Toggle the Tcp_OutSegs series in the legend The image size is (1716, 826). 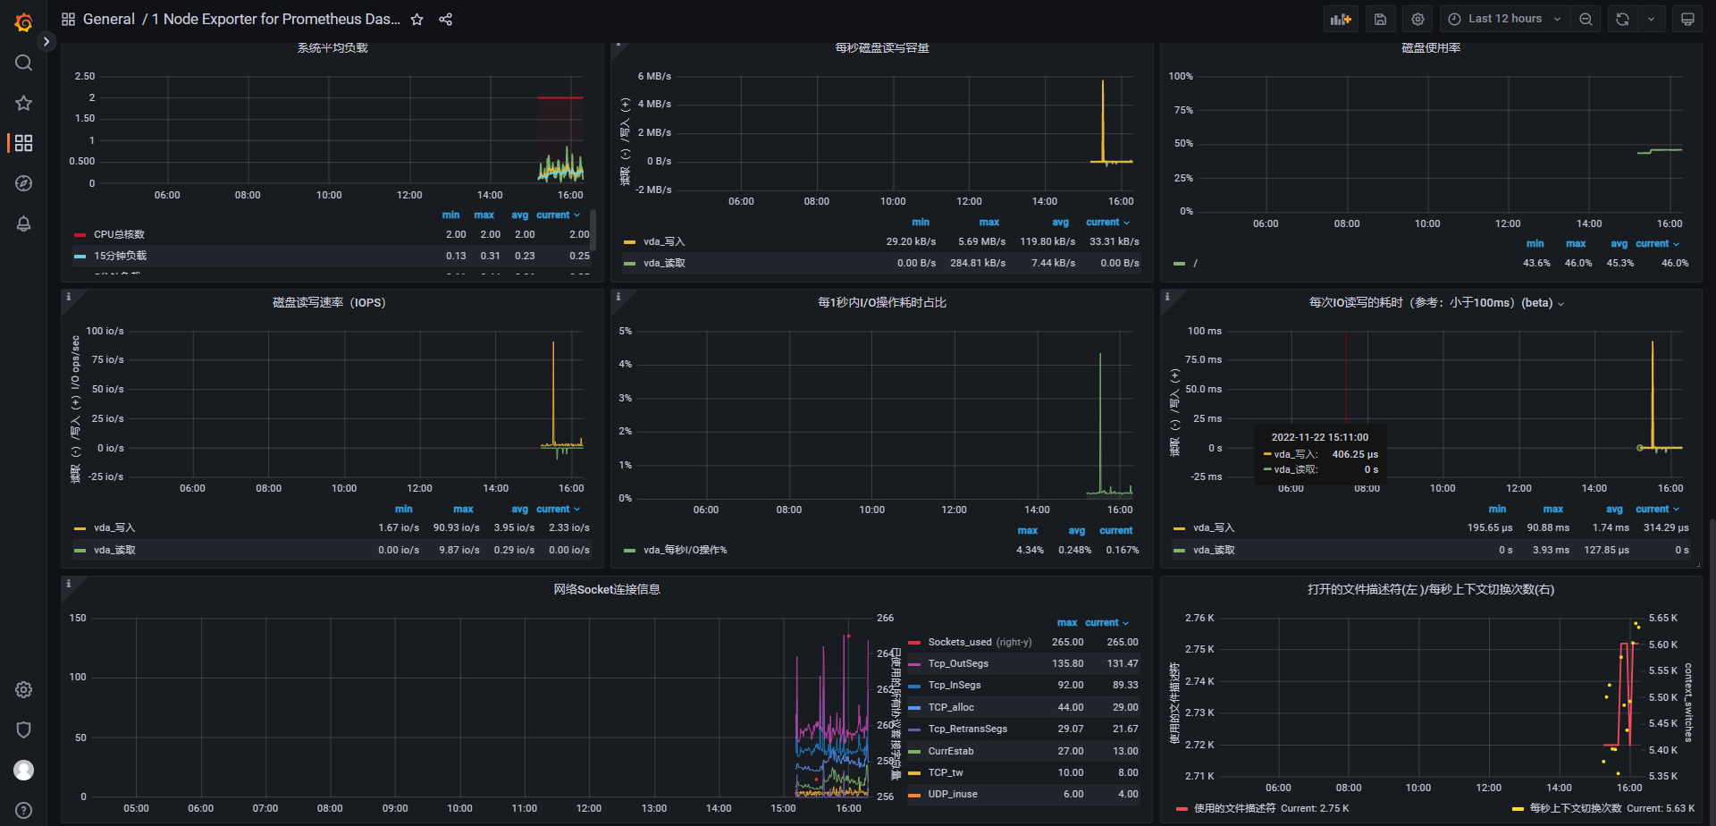coord(958,663)
